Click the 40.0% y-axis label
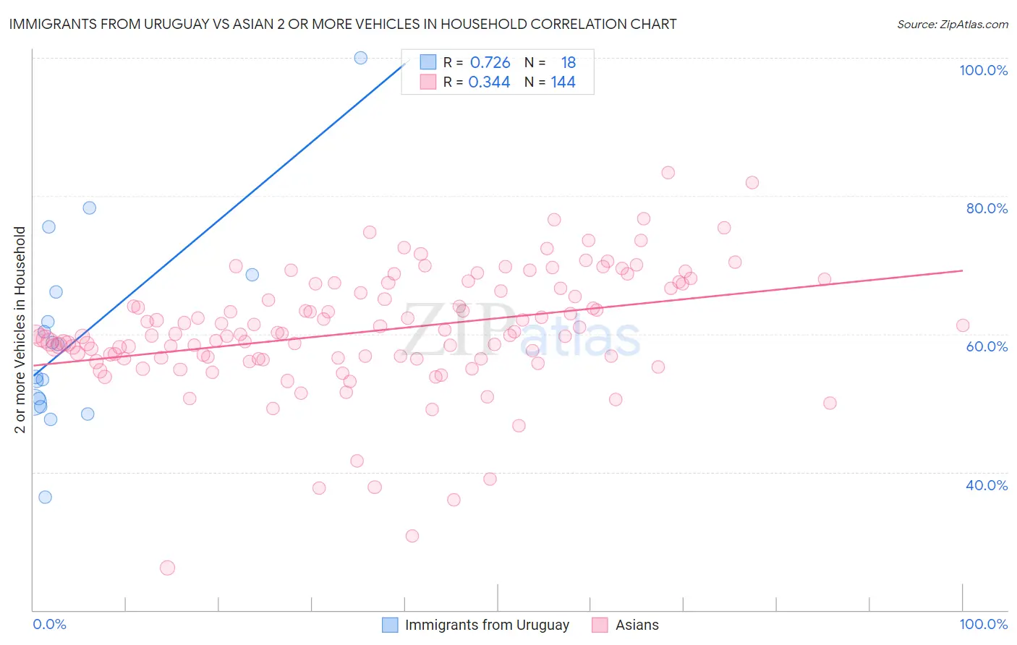 tap(987, 485)
